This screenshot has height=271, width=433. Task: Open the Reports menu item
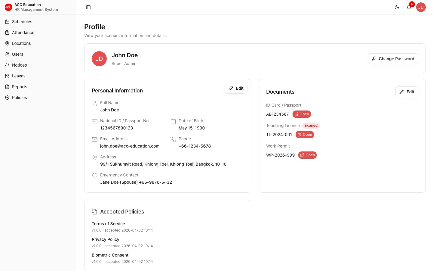(x=38, y=87)
